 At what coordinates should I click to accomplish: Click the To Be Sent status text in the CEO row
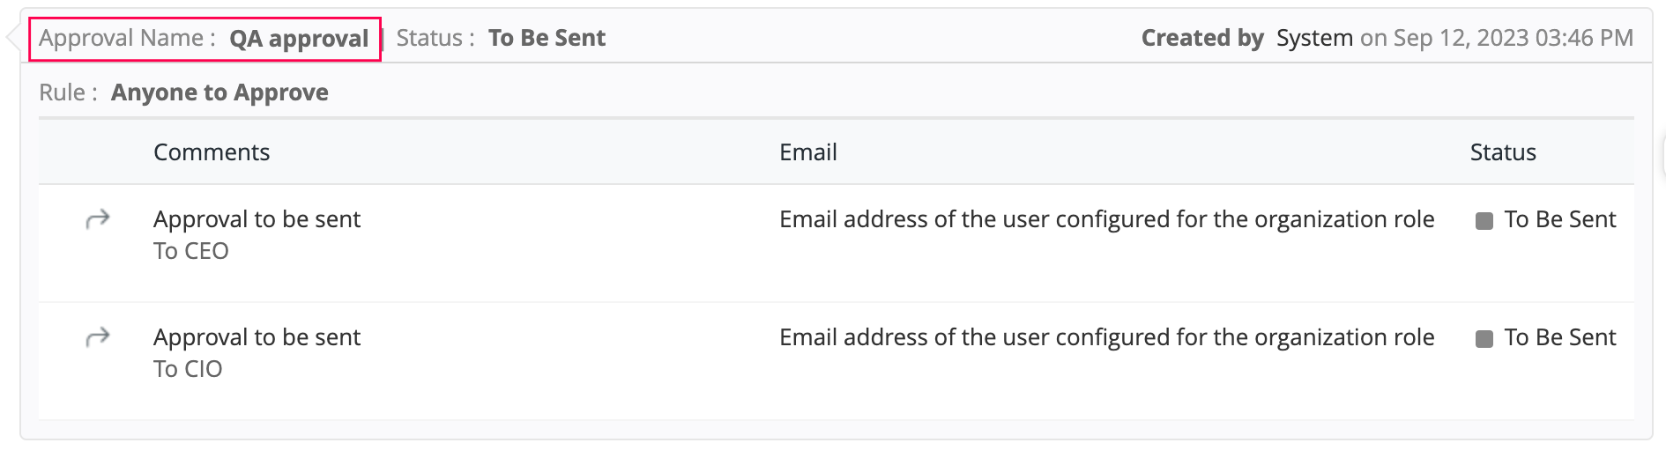pos(1559,219)
